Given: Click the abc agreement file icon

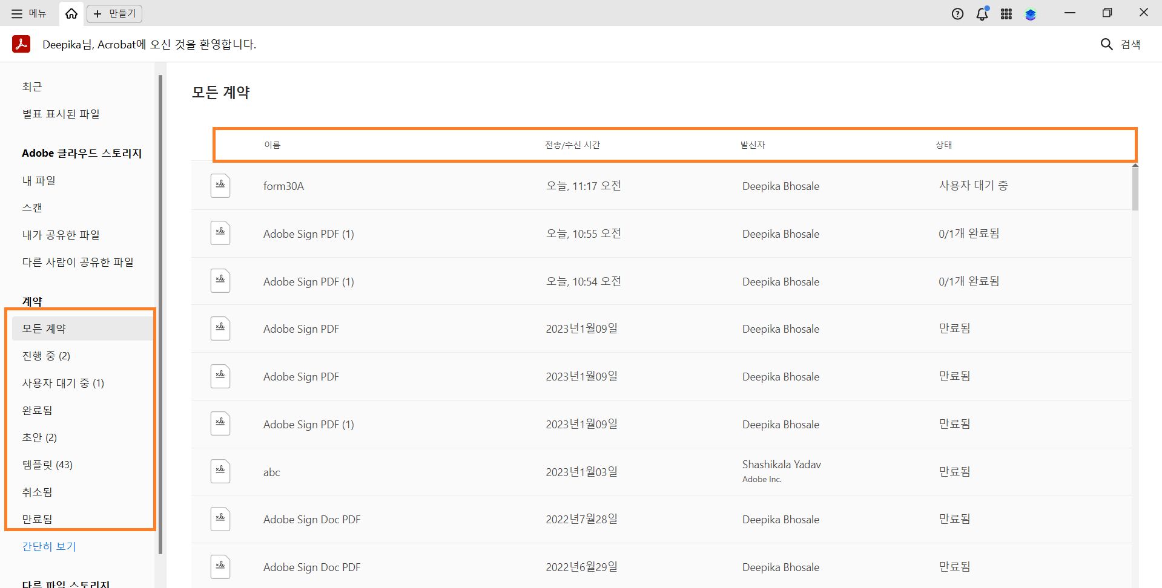Looking at the screenshot, I should 220,472.
